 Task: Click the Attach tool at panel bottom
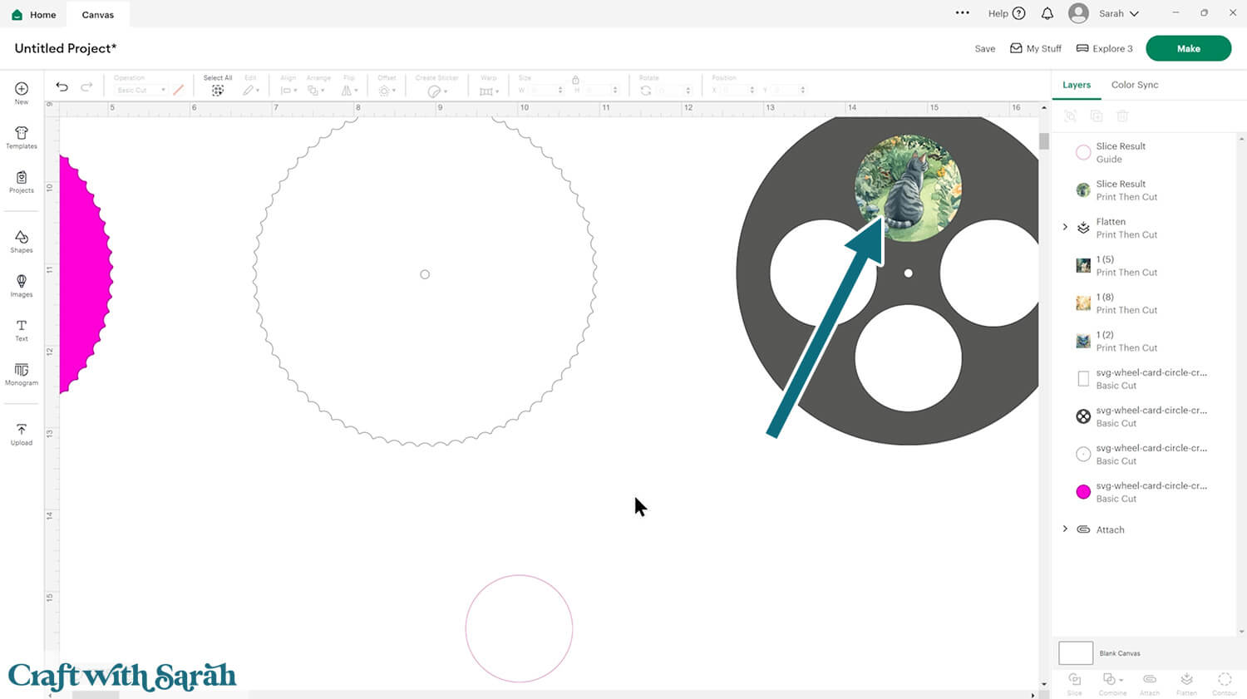tap(1150, 683)
